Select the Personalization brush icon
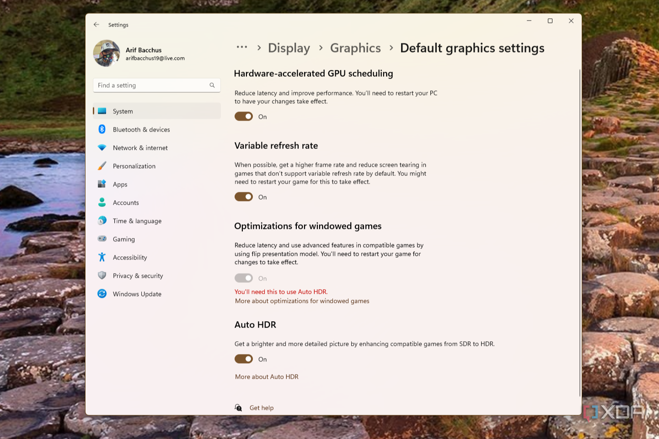 102,166
